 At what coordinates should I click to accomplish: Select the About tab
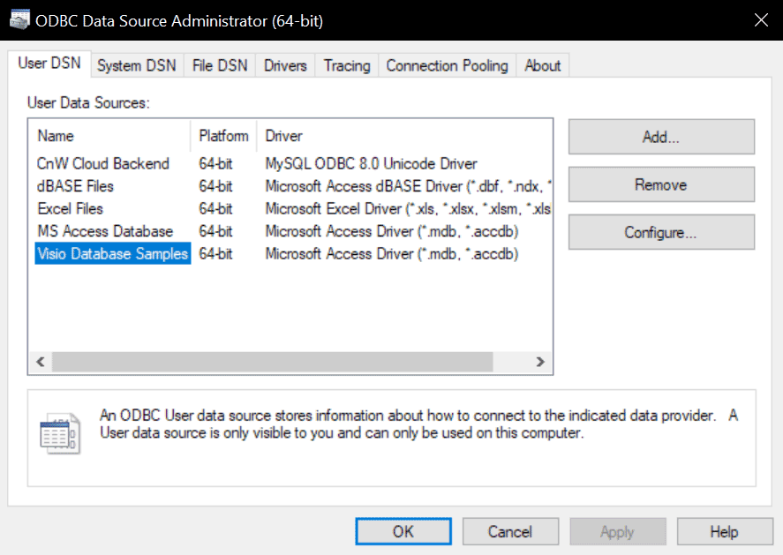click(542, 64)
